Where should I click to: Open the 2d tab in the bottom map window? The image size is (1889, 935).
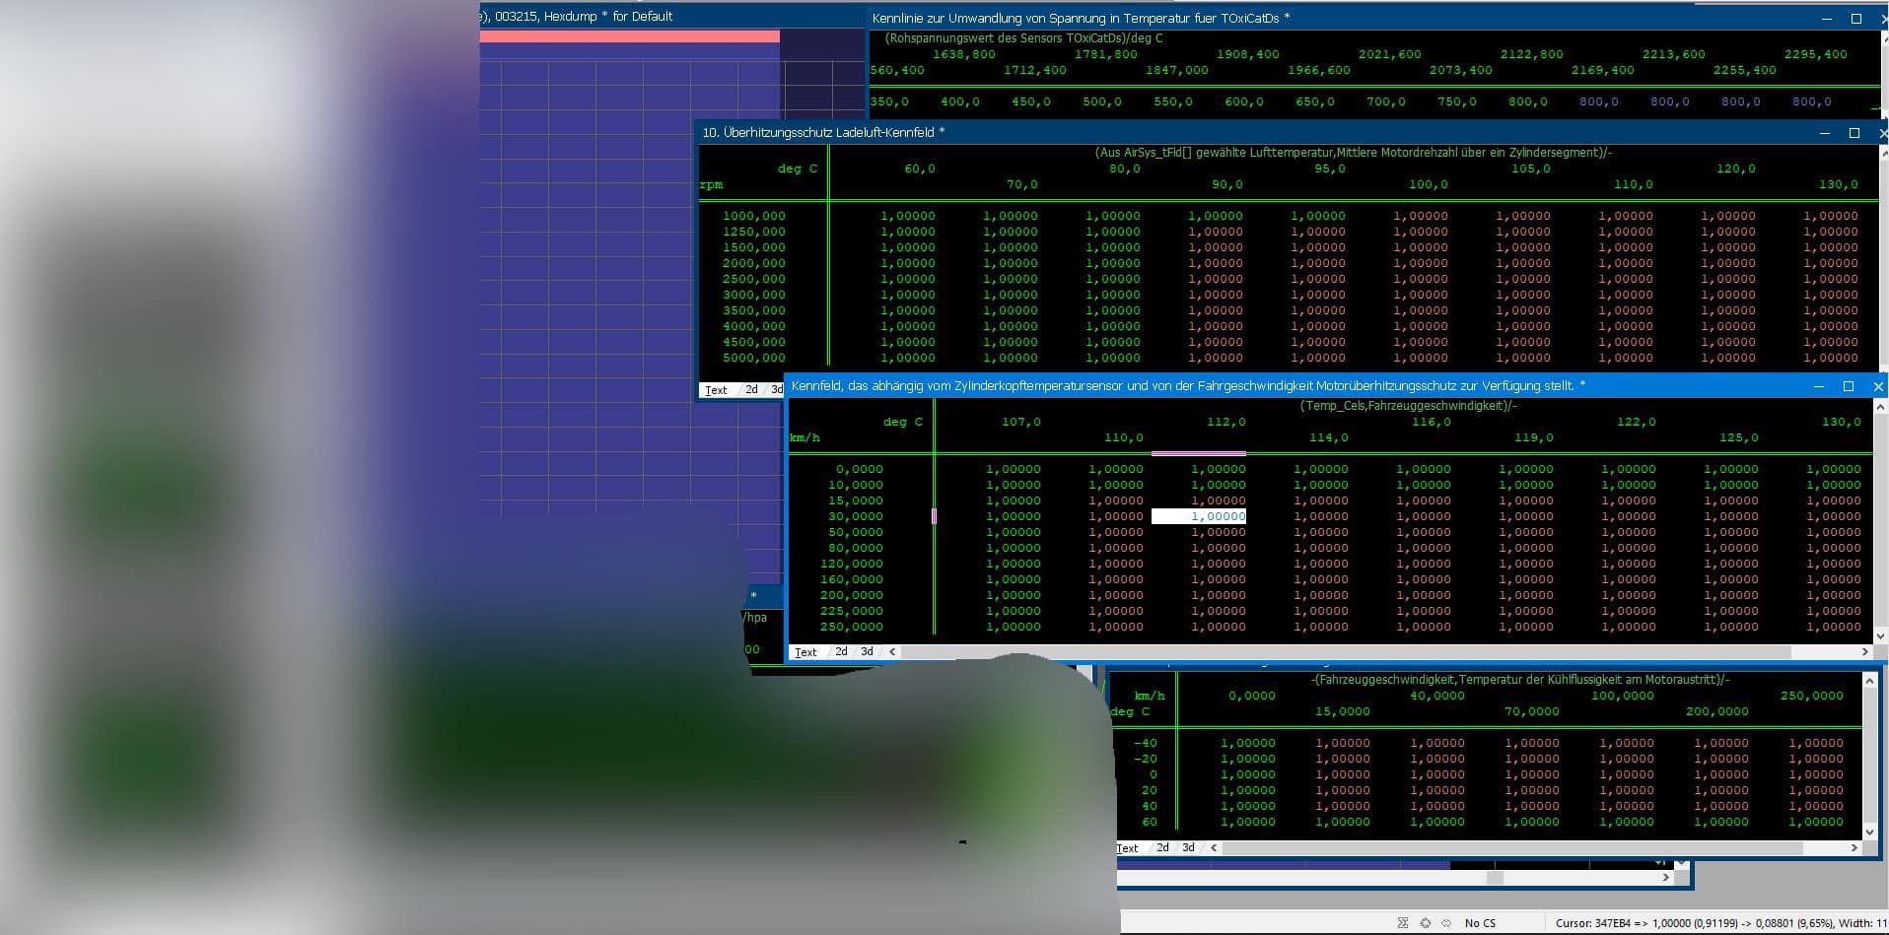[x=1161, y=847]
